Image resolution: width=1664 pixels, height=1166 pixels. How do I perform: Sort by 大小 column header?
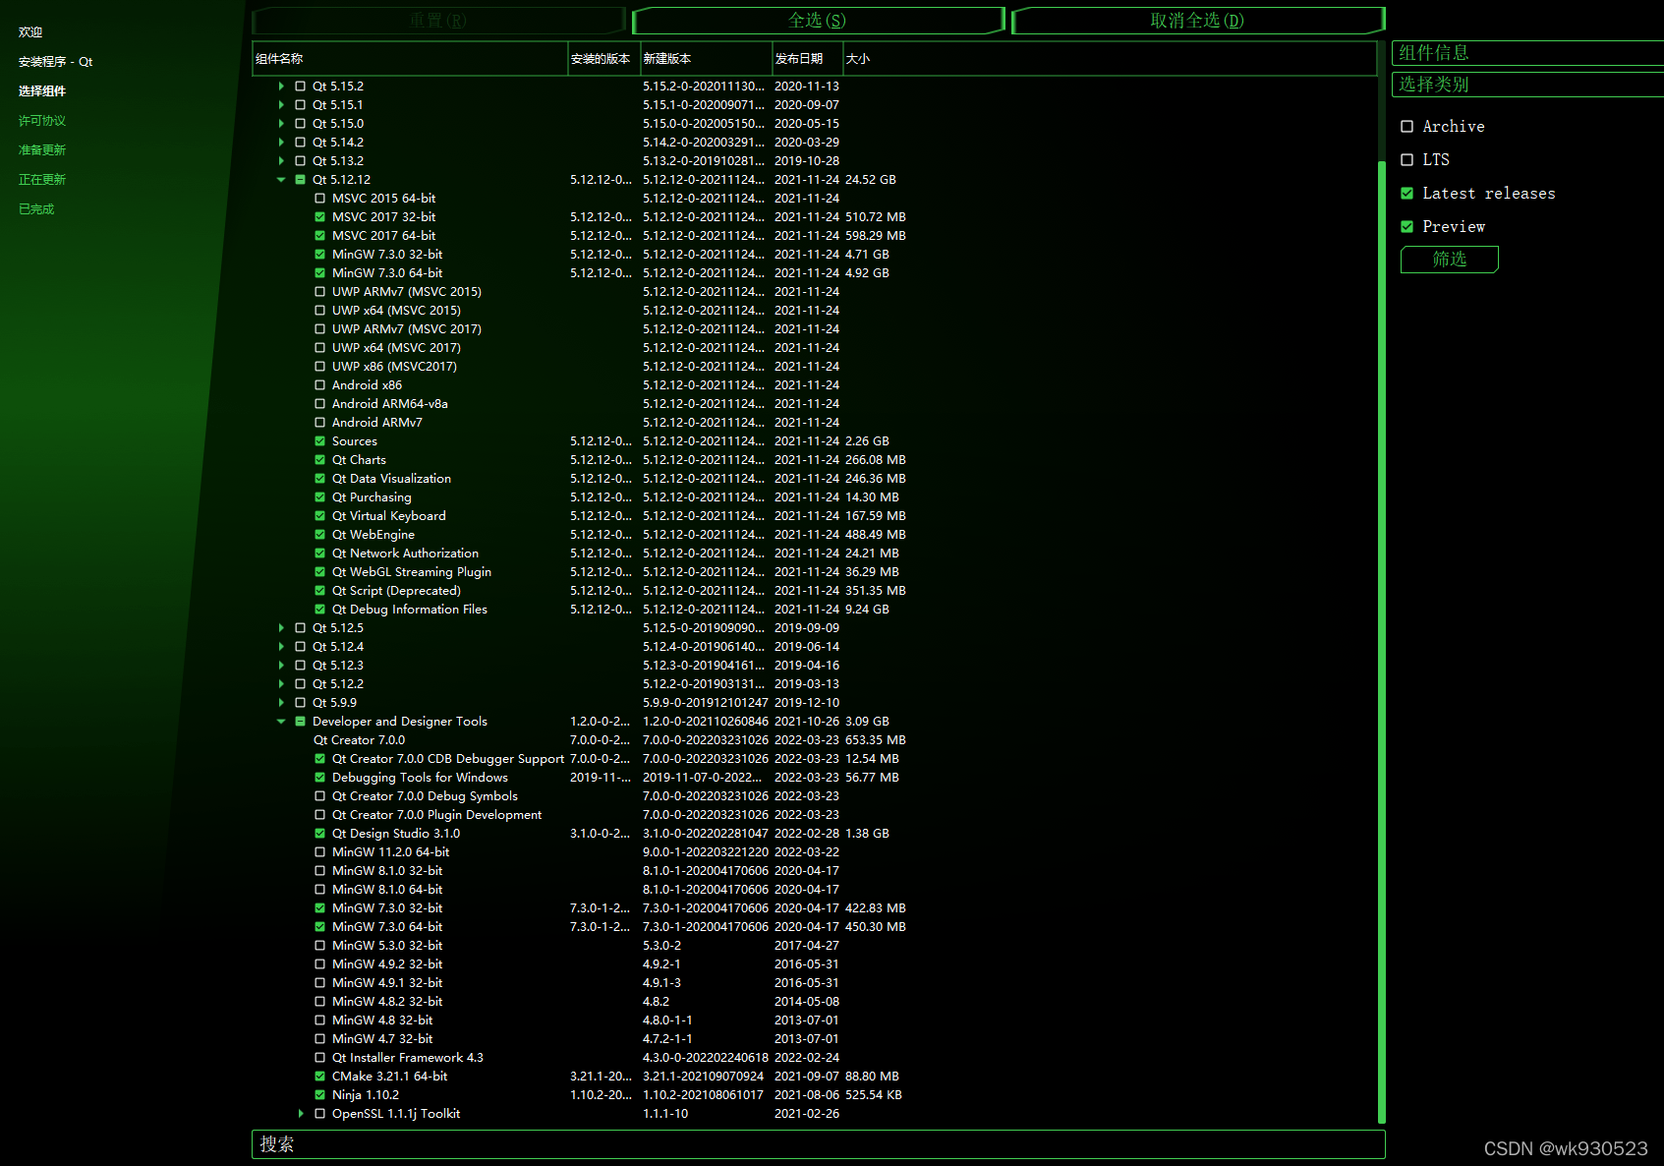tap(1109, 59)
